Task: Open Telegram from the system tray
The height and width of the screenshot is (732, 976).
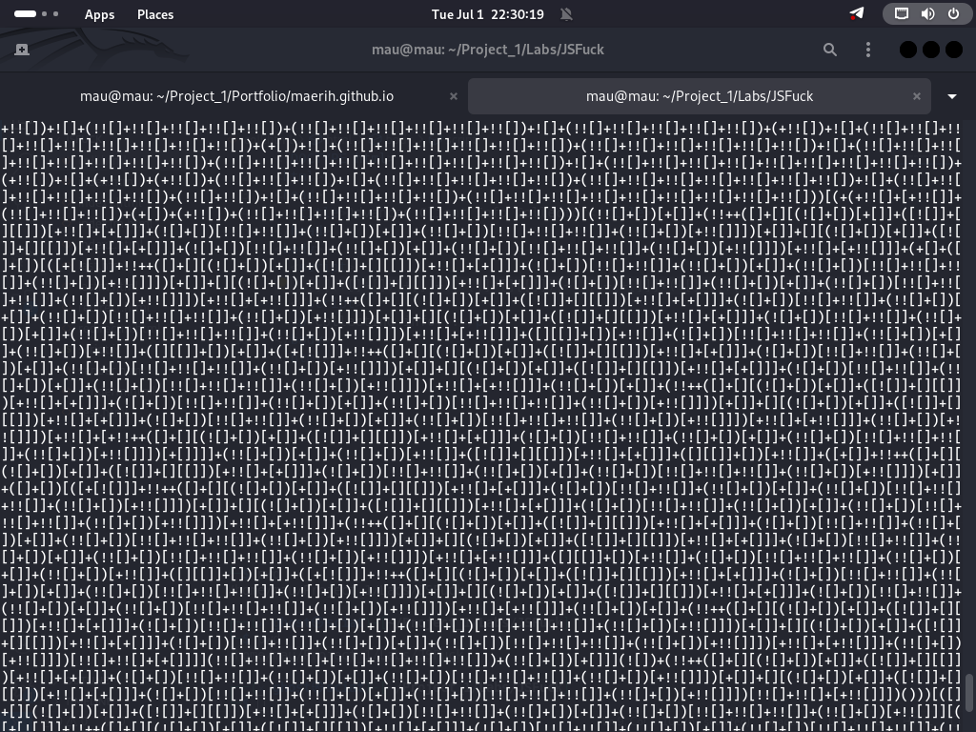Action: pos(856,13)
